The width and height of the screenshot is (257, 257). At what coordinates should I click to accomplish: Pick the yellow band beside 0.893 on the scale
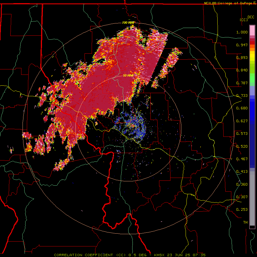252,57
